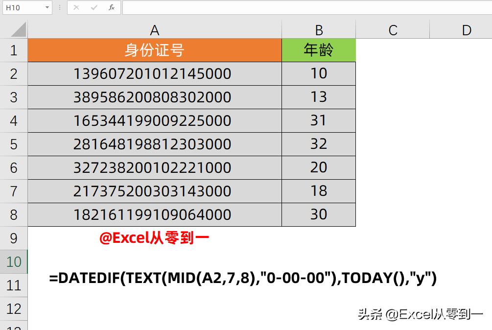Select column header A
The height and width of the screenshot is (330, 492).
click(x=155, y=30)
